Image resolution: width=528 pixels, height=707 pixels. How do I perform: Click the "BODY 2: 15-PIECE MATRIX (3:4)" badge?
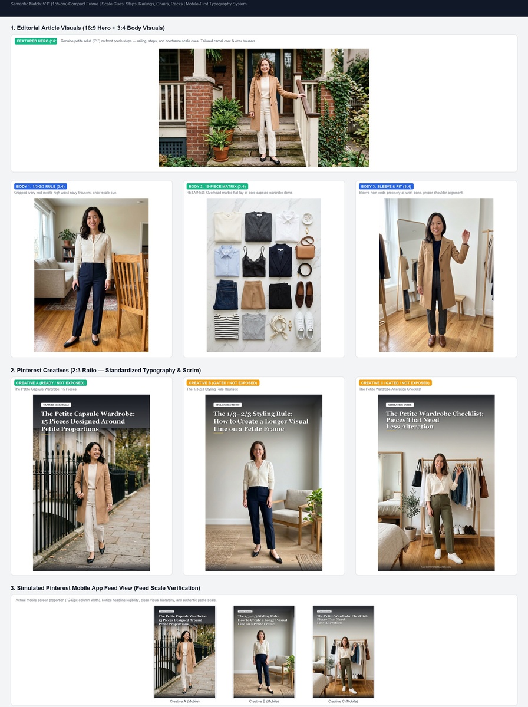(215, 186)
